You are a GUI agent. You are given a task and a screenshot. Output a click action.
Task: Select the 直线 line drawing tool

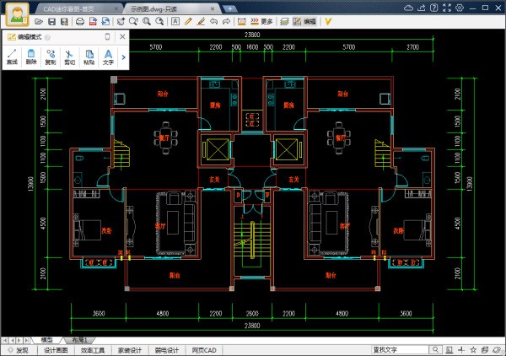point(13,57)
